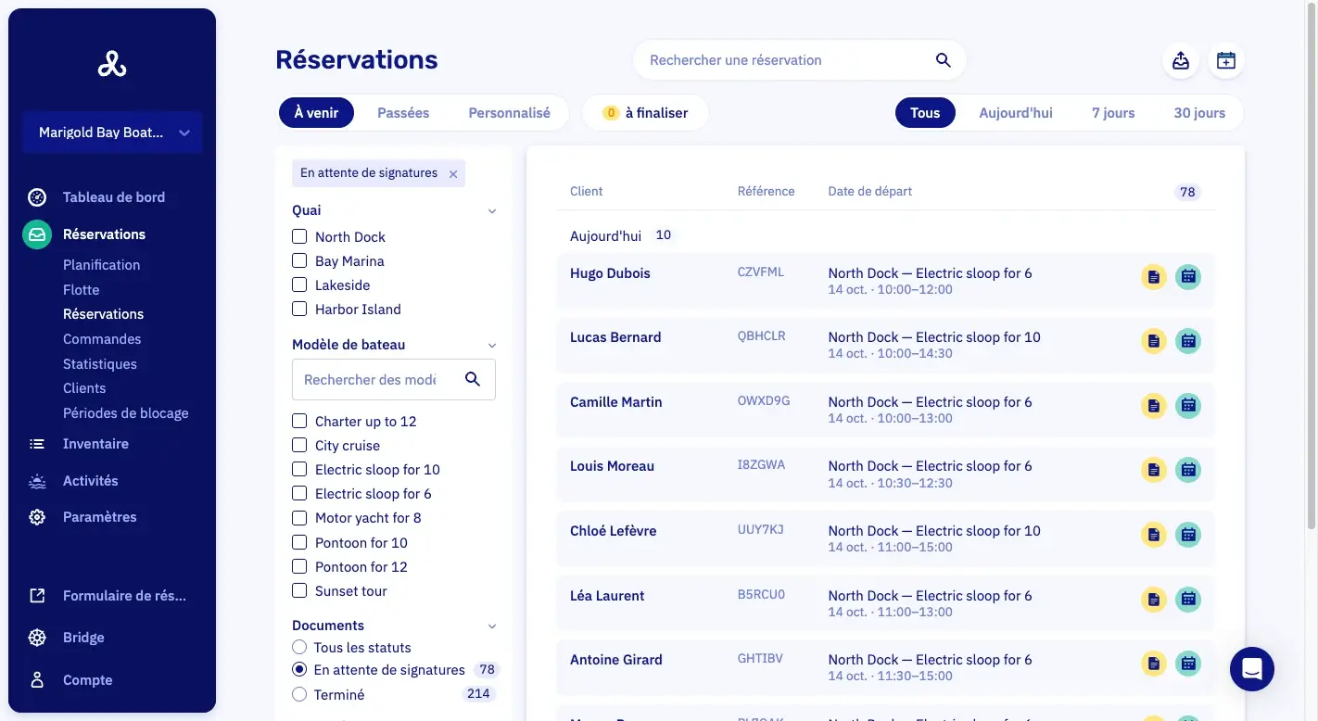Click the boat model search input field

(394, 379)
